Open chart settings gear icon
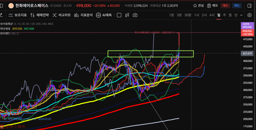Viewport: 256px width, 130px height. (249, 15)
